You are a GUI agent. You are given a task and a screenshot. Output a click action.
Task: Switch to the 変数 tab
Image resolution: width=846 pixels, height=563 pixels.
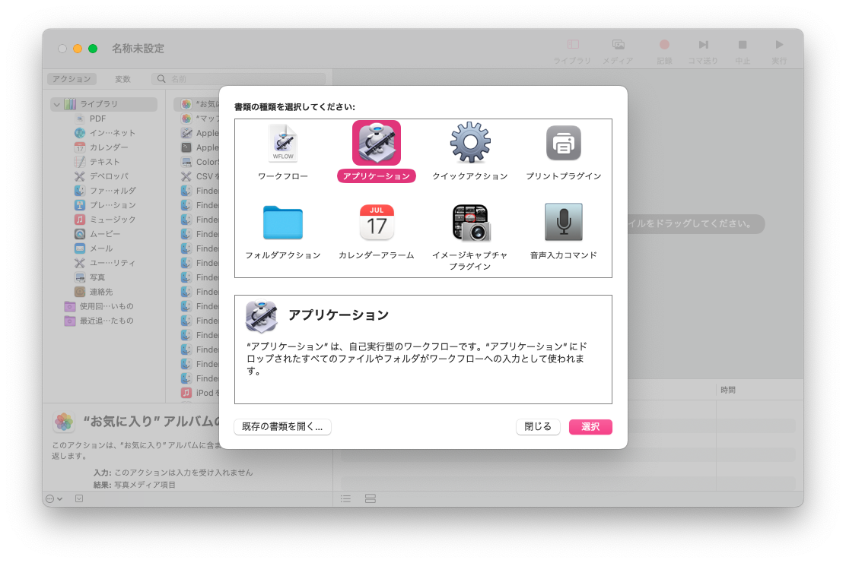tap(122, 79)
